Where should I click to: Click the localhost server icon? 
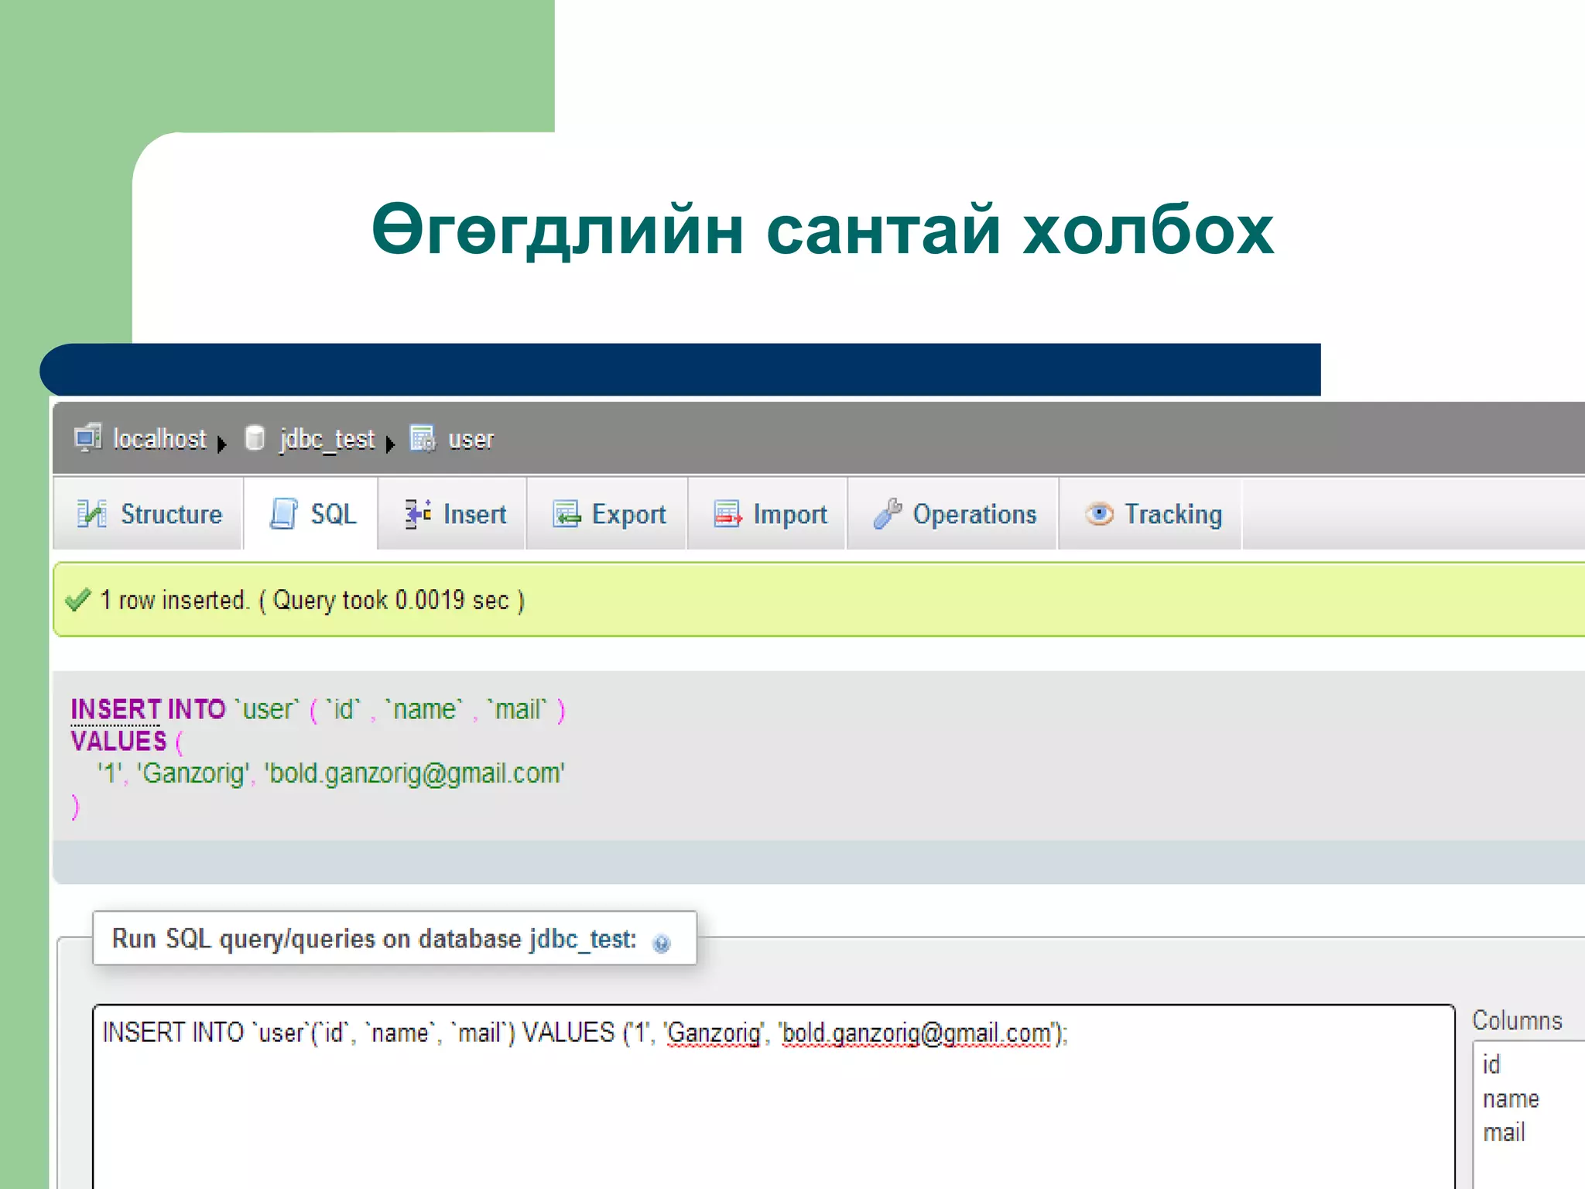tap(87, 438)
